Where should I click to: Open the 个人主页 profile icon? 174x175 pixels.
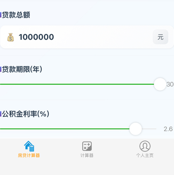[x=145, y=146]
